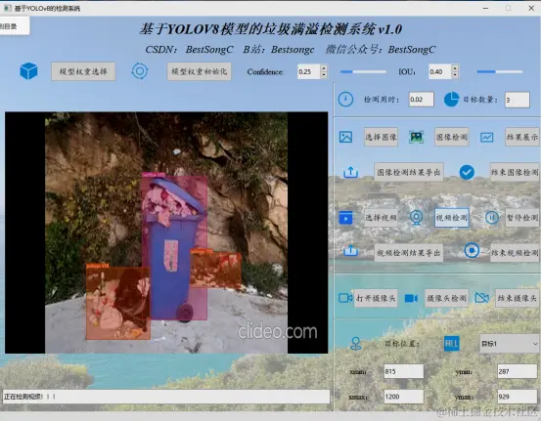The width and height of the screenshot is (542, 422).
Task: Click the blue ALL icon
Action: point(451,344)
